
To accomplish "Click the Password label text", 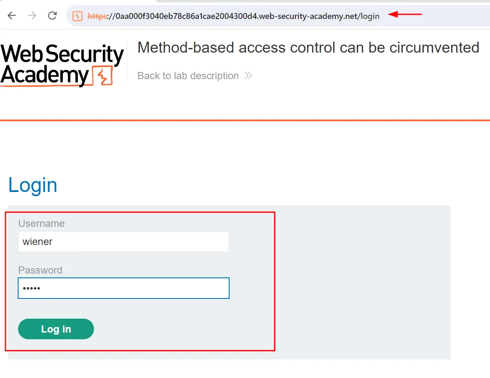I will tap(40, 270).
